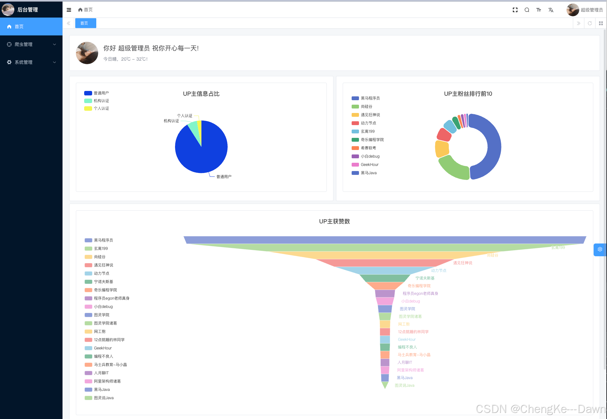
Task: Click the 动力节点 funnel label
Action: point(439,271)
